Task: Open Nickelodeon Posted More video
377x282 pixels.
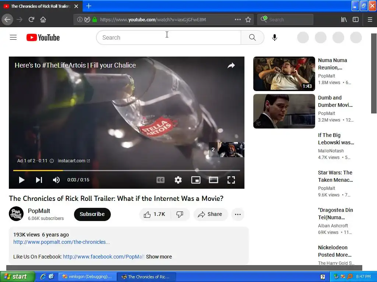Action: pyautogui.click(x=335, y=251)
